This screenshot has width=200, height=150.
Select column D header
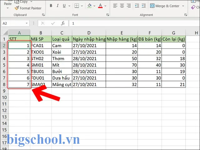pos(89,33)
